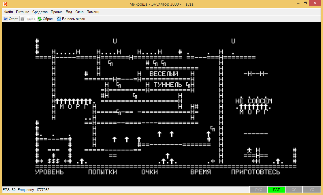Open the Вид menu
Image resolution: width=323 pixels, height=195 pixels.
[x=69, y=12]
